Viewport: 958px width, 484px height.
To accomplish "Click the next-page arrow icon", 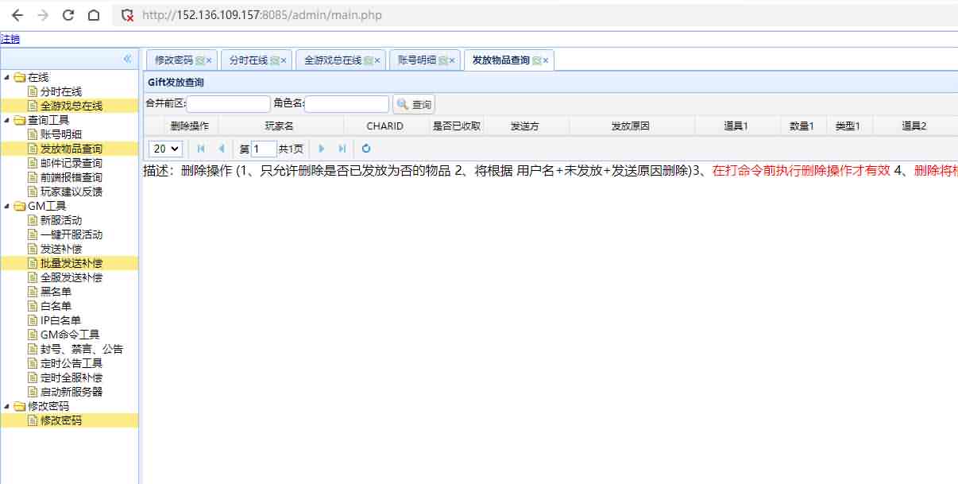I will click(322, 148).
